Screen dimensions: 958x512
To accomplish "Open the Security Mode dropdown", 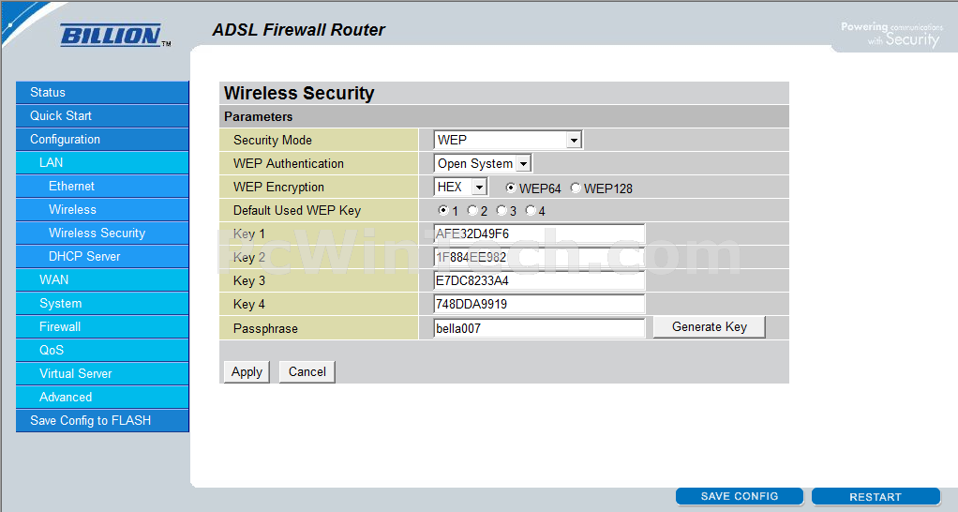I will [x=508, y=140].
